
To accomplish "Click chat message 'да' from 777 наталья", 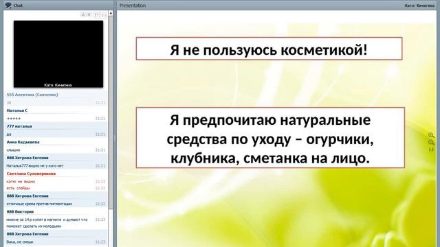I will pos(9,134).
